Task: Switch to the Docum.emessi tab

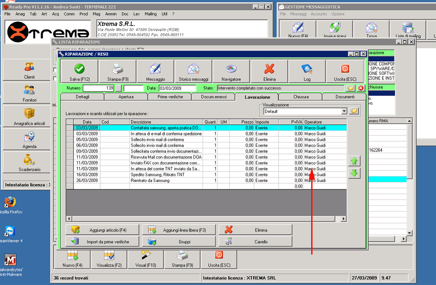Action: point(214,97)
